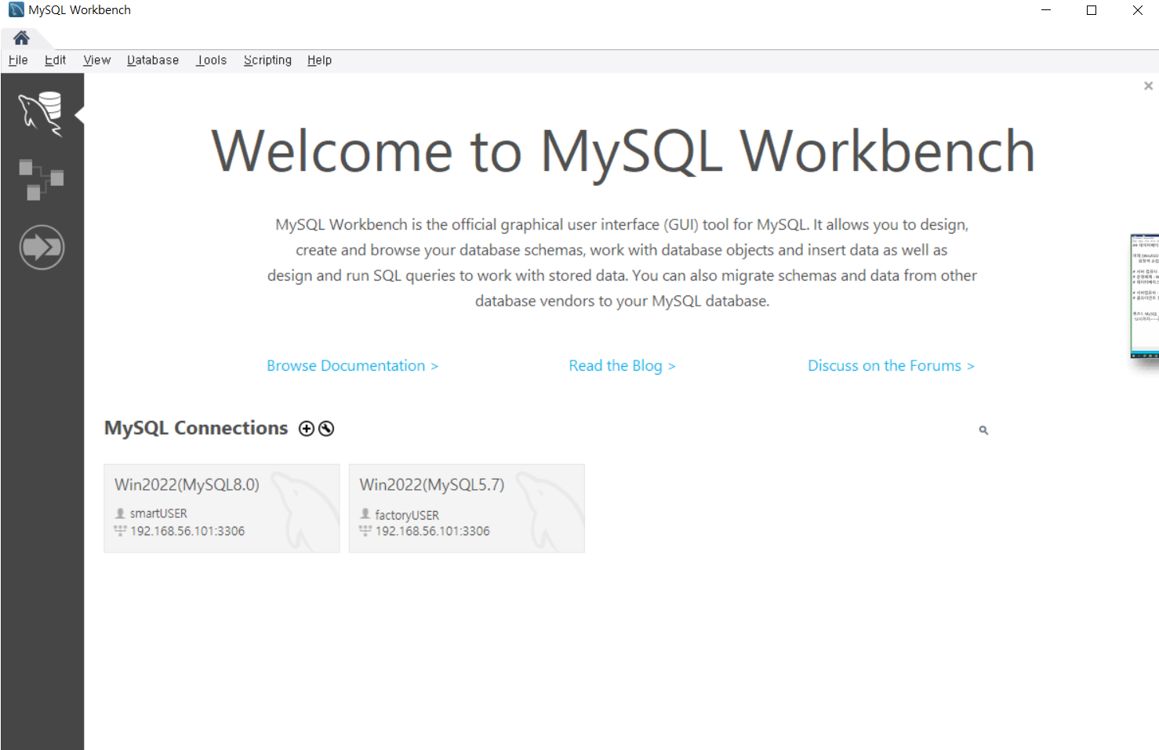Switch to the Models sidebar view
1159x750 pixels.
pyautogui.click(x=41, y=179)
